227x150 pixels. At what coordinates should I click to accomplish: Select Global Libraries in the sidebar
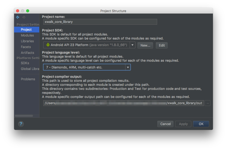pyautogui.click(x=30, y=69)
